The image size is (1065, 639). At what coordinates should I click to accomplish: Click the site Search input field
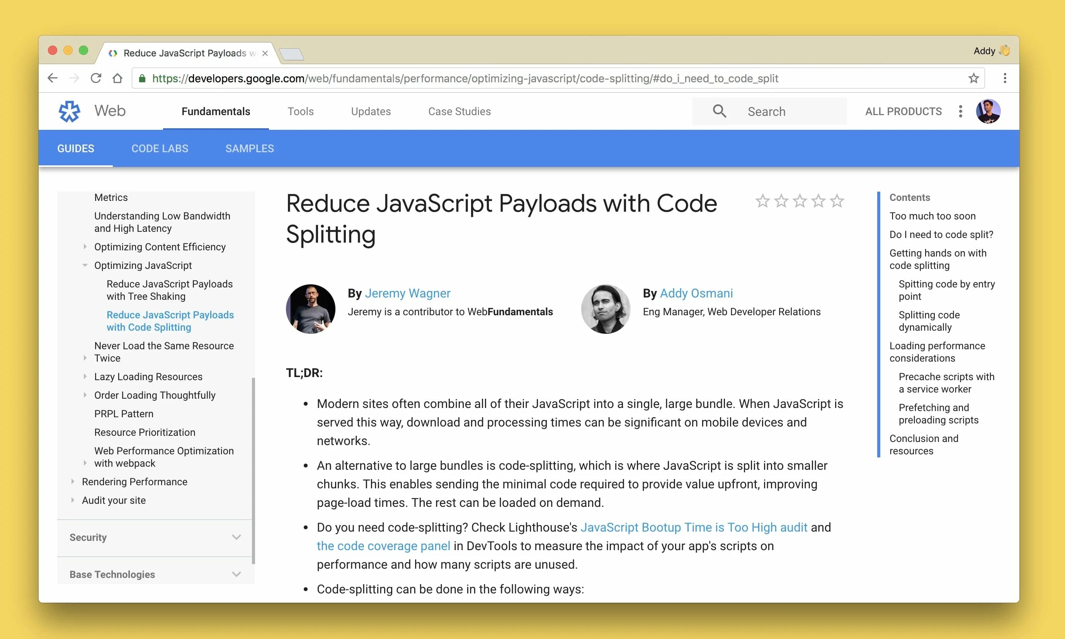point(769,111)
